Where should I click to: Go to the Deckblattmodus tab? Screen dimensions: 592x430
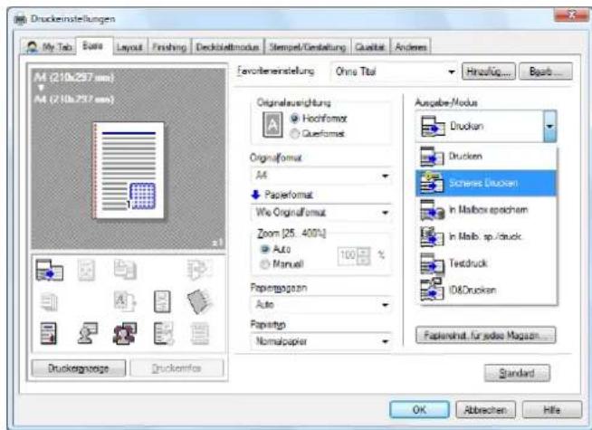click(228, 47)
